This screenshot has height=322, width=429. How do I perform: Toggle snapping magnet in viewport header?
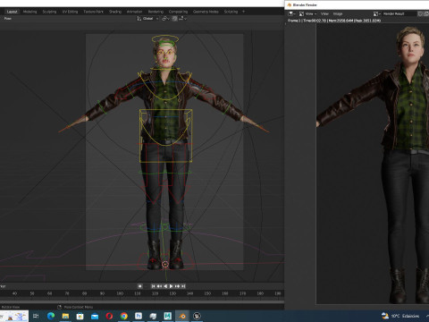175,19
